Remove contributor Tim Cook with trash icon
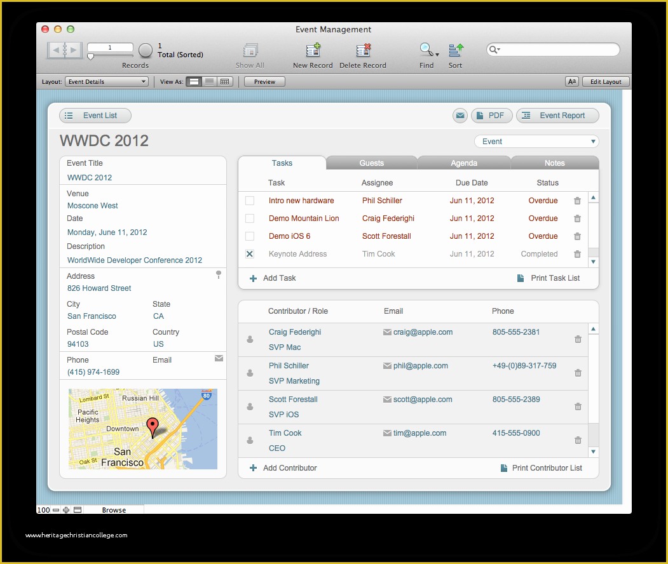Image resolution: width=668 pixels, height=564 pixels. coord(578,440)
